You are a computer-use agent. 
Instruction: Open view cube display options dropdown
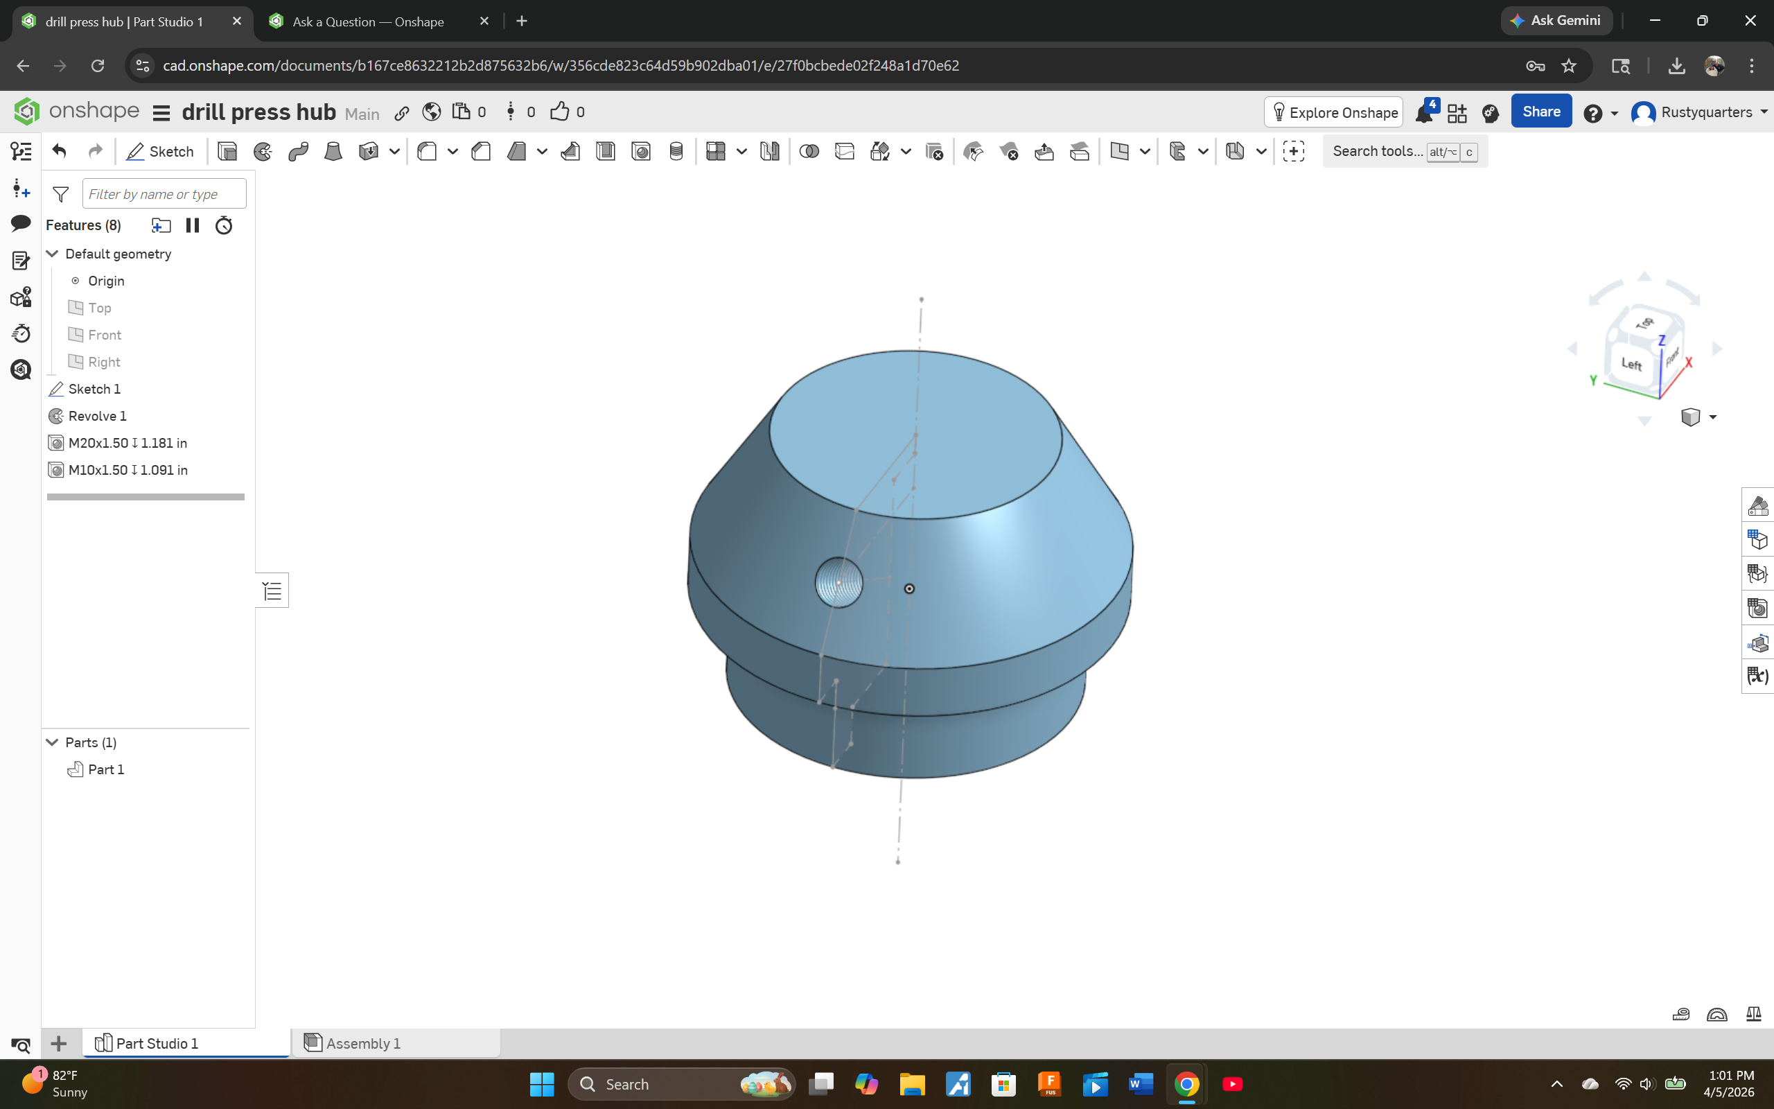[x=1712, y=417]
